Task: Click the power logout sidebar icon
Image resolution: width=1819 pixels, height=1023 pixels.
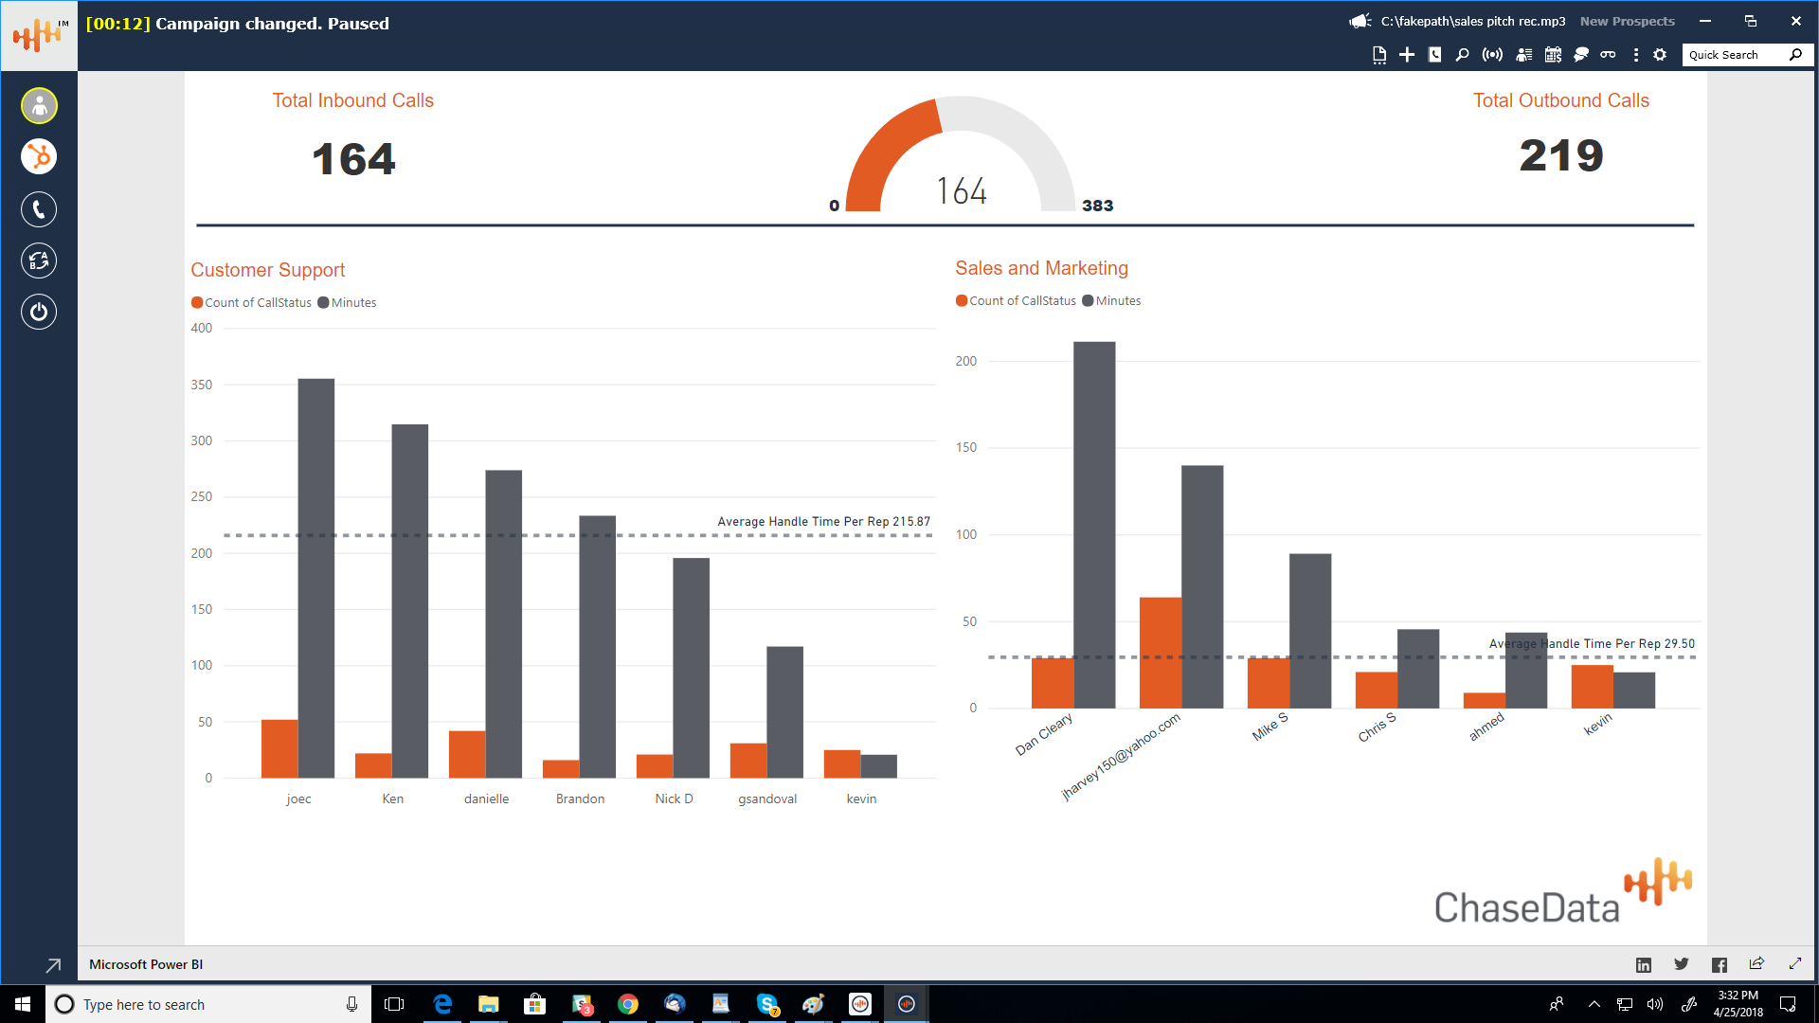Action: pyautogui.click(x=39, y=312)
